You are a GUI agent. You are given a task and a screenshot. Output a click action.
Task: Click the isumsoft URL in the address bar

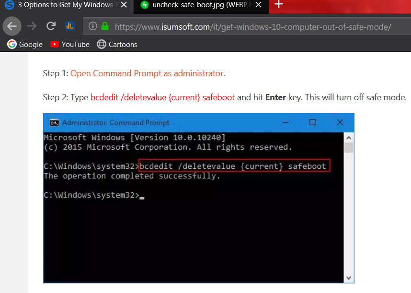tap(253, 27)
